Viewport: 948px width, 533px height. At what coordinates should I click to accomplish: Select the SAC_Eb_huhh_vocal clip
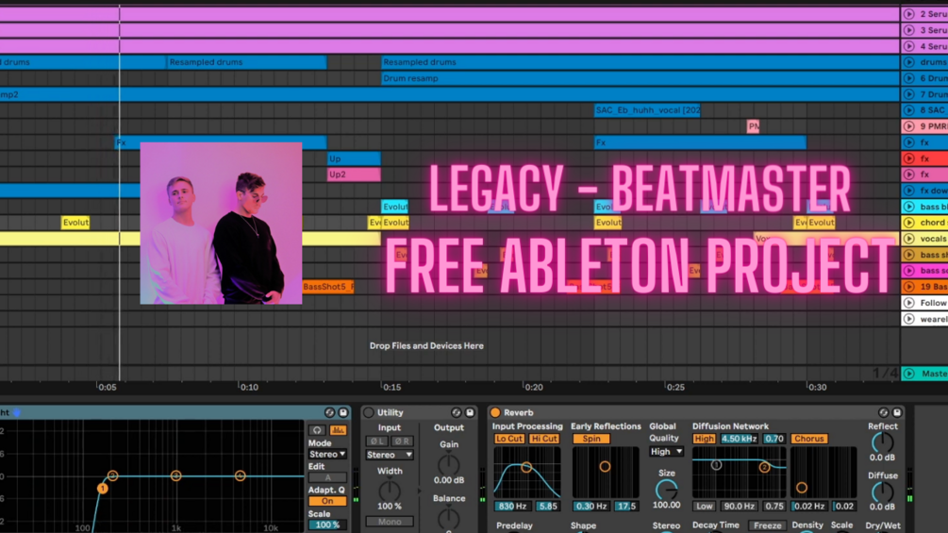point(647,110)
